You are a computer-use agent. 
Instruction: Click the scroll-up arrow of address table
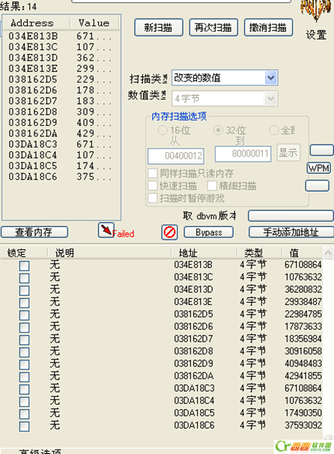click(x=328, y=252)
